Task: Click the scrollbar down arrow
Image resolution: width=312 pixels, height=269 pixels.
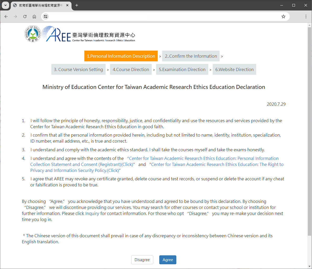Action: (x=309, y=266)
